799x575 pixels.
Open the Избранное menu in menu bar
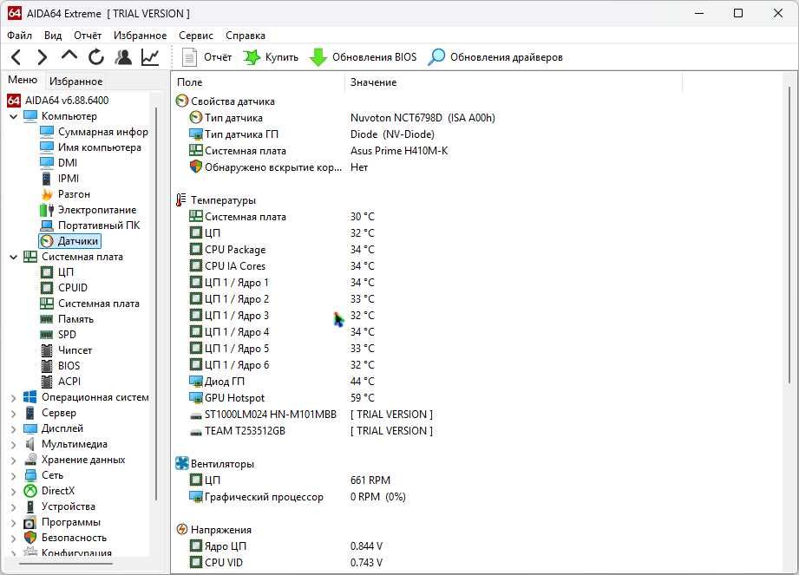(141, 36)
